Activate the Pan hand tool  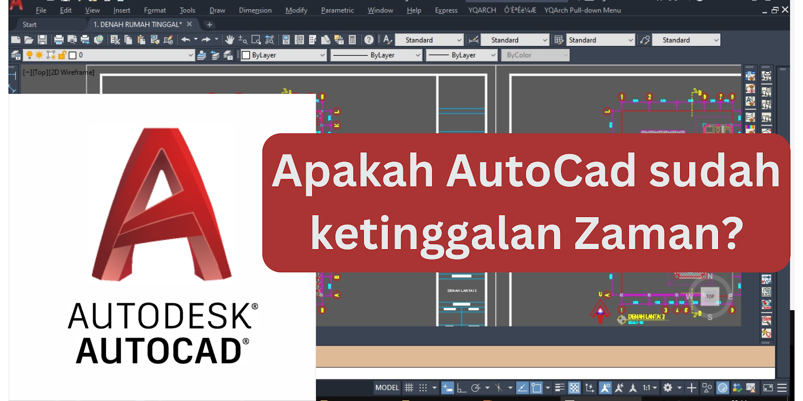click(x=230, y=40)
